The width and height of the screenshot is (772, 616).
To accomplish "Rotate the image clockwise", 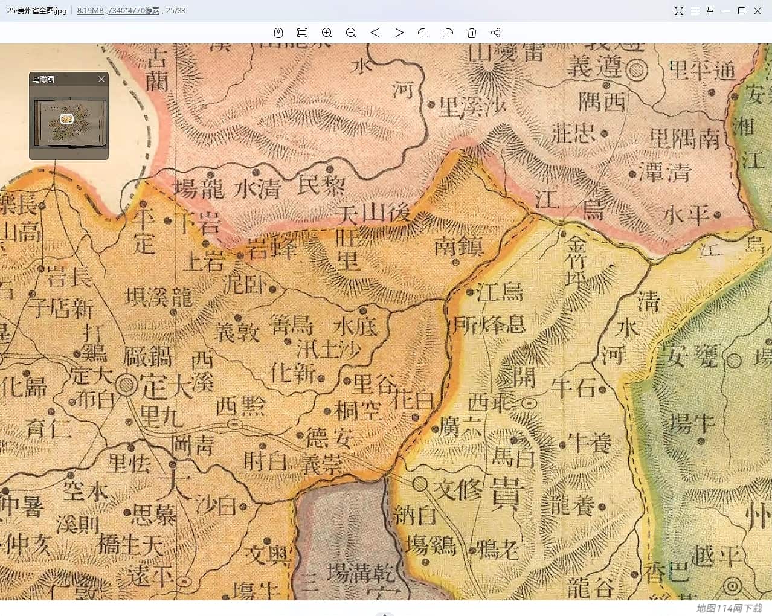I will tap(448, 33).
